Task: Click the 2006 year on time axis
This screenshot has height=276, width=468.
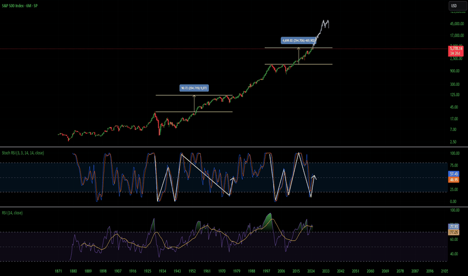Action: pyautogui.click(x=281, y=271)
